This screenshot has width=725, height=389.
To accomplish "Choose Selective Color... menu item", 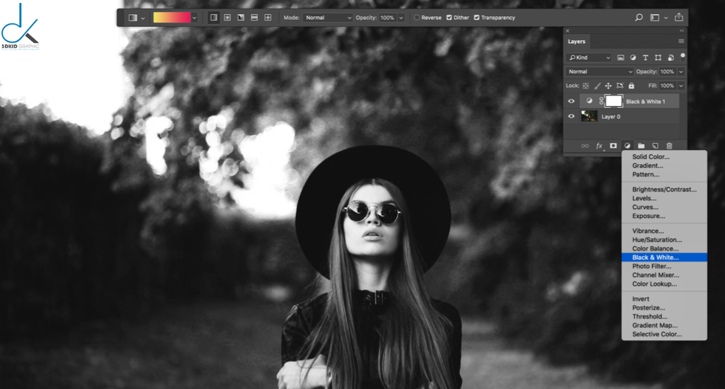I will click(x=656, y=334).
